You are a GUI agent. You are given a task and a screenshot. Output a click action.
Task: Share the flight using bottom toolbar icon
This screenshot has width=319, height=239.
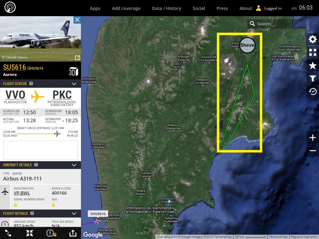click(x=72, y=233)
